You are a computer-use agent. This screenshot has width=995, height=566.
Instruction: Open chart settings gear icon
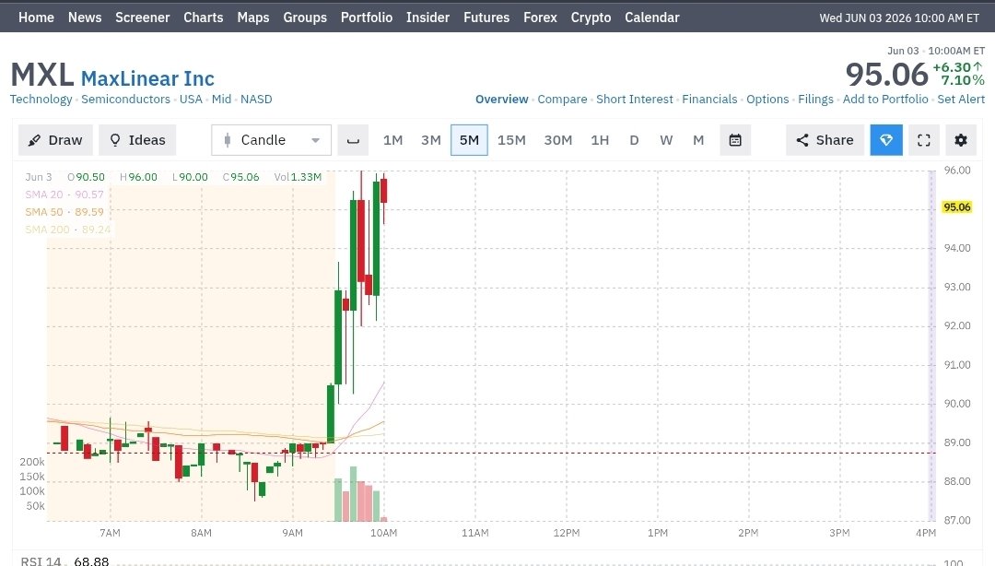tap(961, 140)
